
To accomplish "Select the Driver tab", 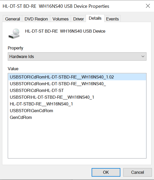I will point(78,19).
